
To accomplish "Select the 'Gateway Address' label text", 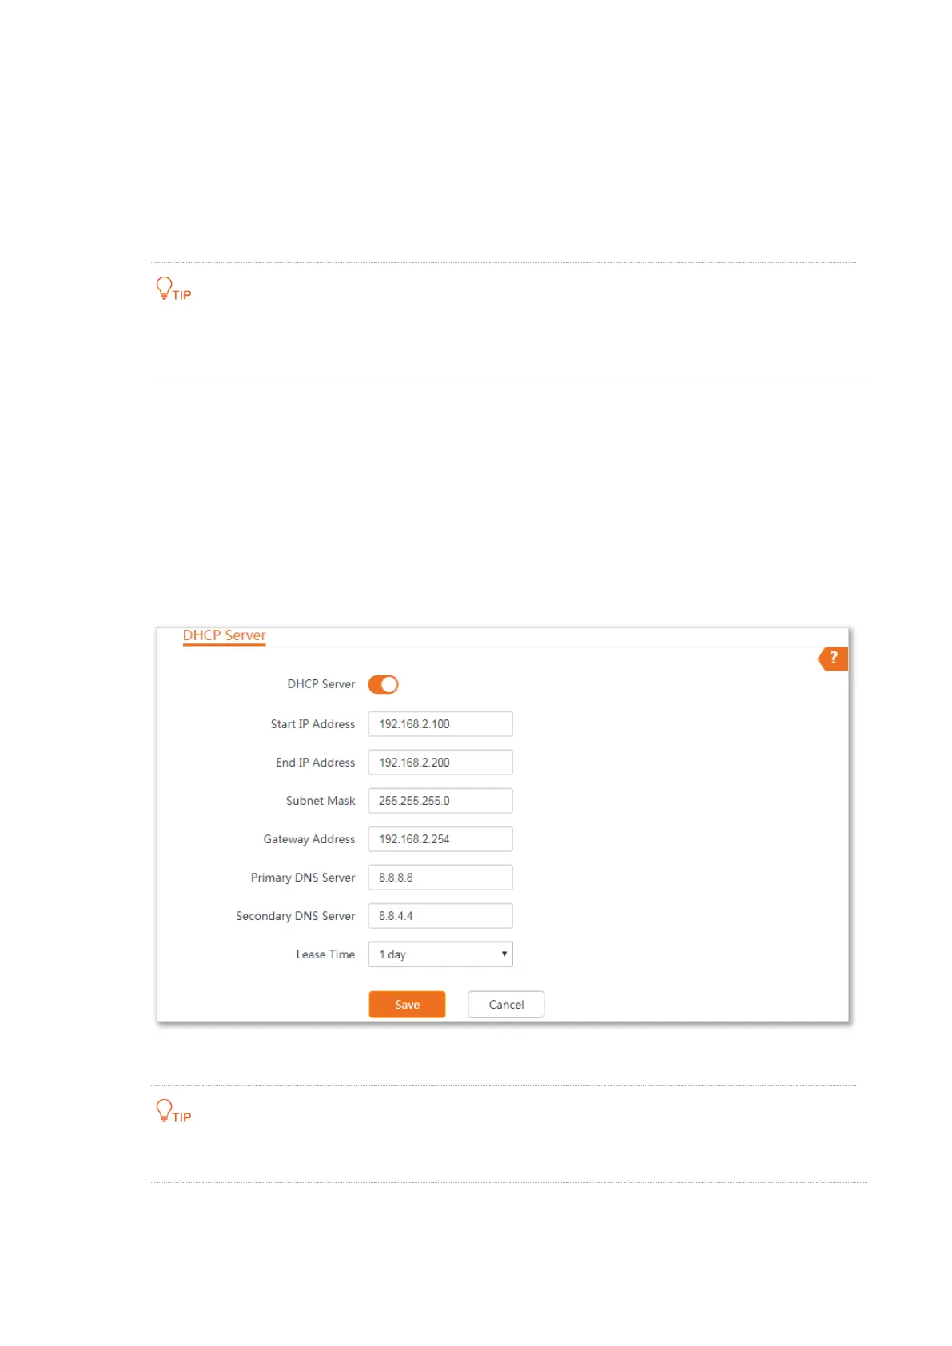I will (309, 839).
